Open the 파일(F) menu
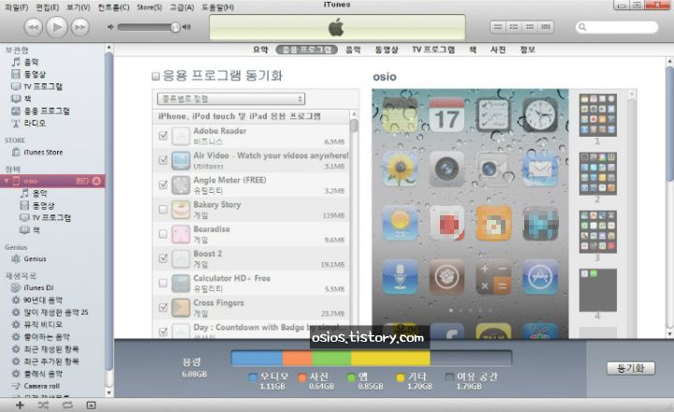Image resolution: width=674 pixels, height=412 pixels. (16, 7)
